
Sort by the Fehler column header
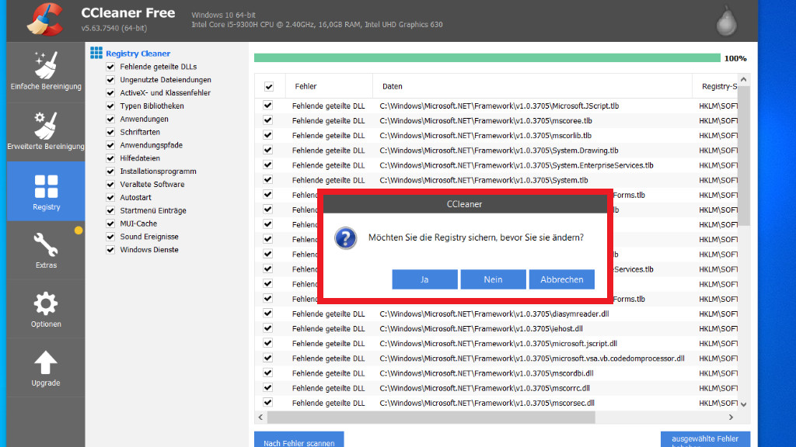(305, 87)
